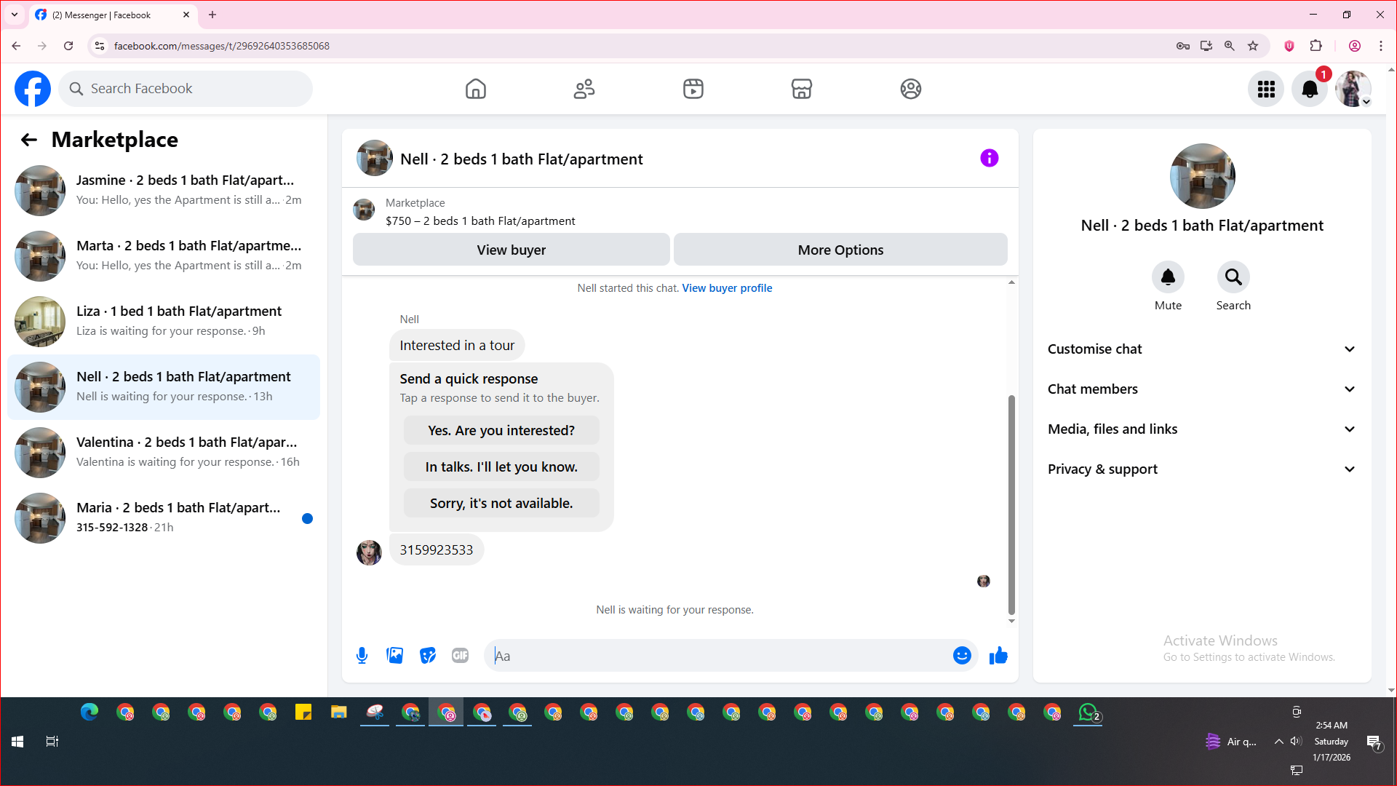Click the voice clip microphone icon
1397x786 pixels.
click(362, 656)
